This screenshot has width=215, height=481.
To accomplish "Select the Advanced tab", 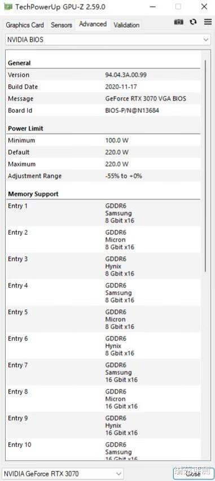I will pos(93,24).
